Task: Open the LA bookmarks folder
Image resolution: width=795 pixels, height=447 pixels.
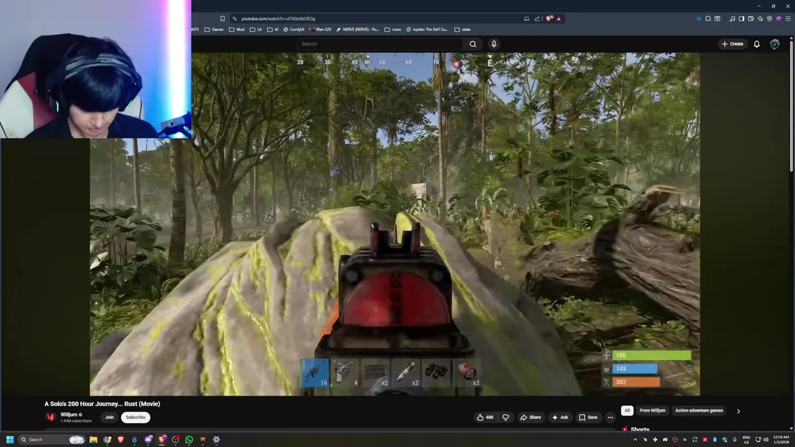Action: pyautogui.click(x=256, y=29)
